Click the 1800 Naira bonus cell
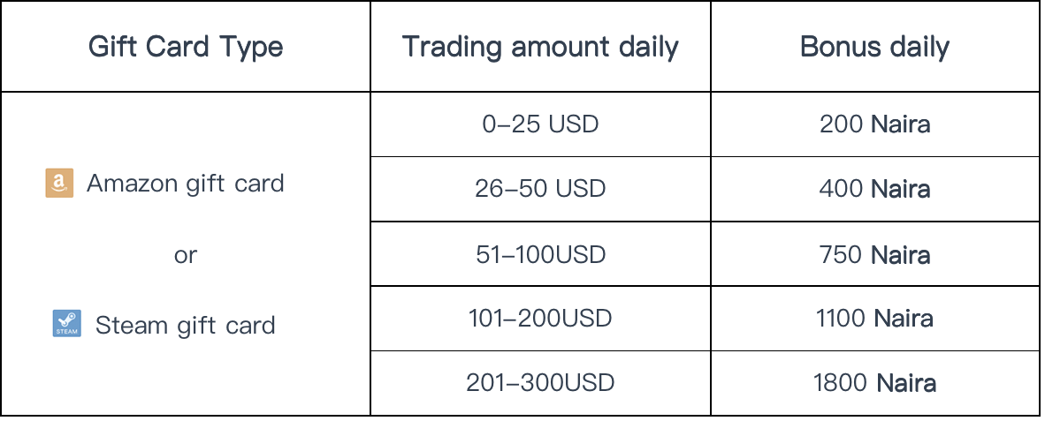Viewport: 1045px width, 421px height. (875, 383)
